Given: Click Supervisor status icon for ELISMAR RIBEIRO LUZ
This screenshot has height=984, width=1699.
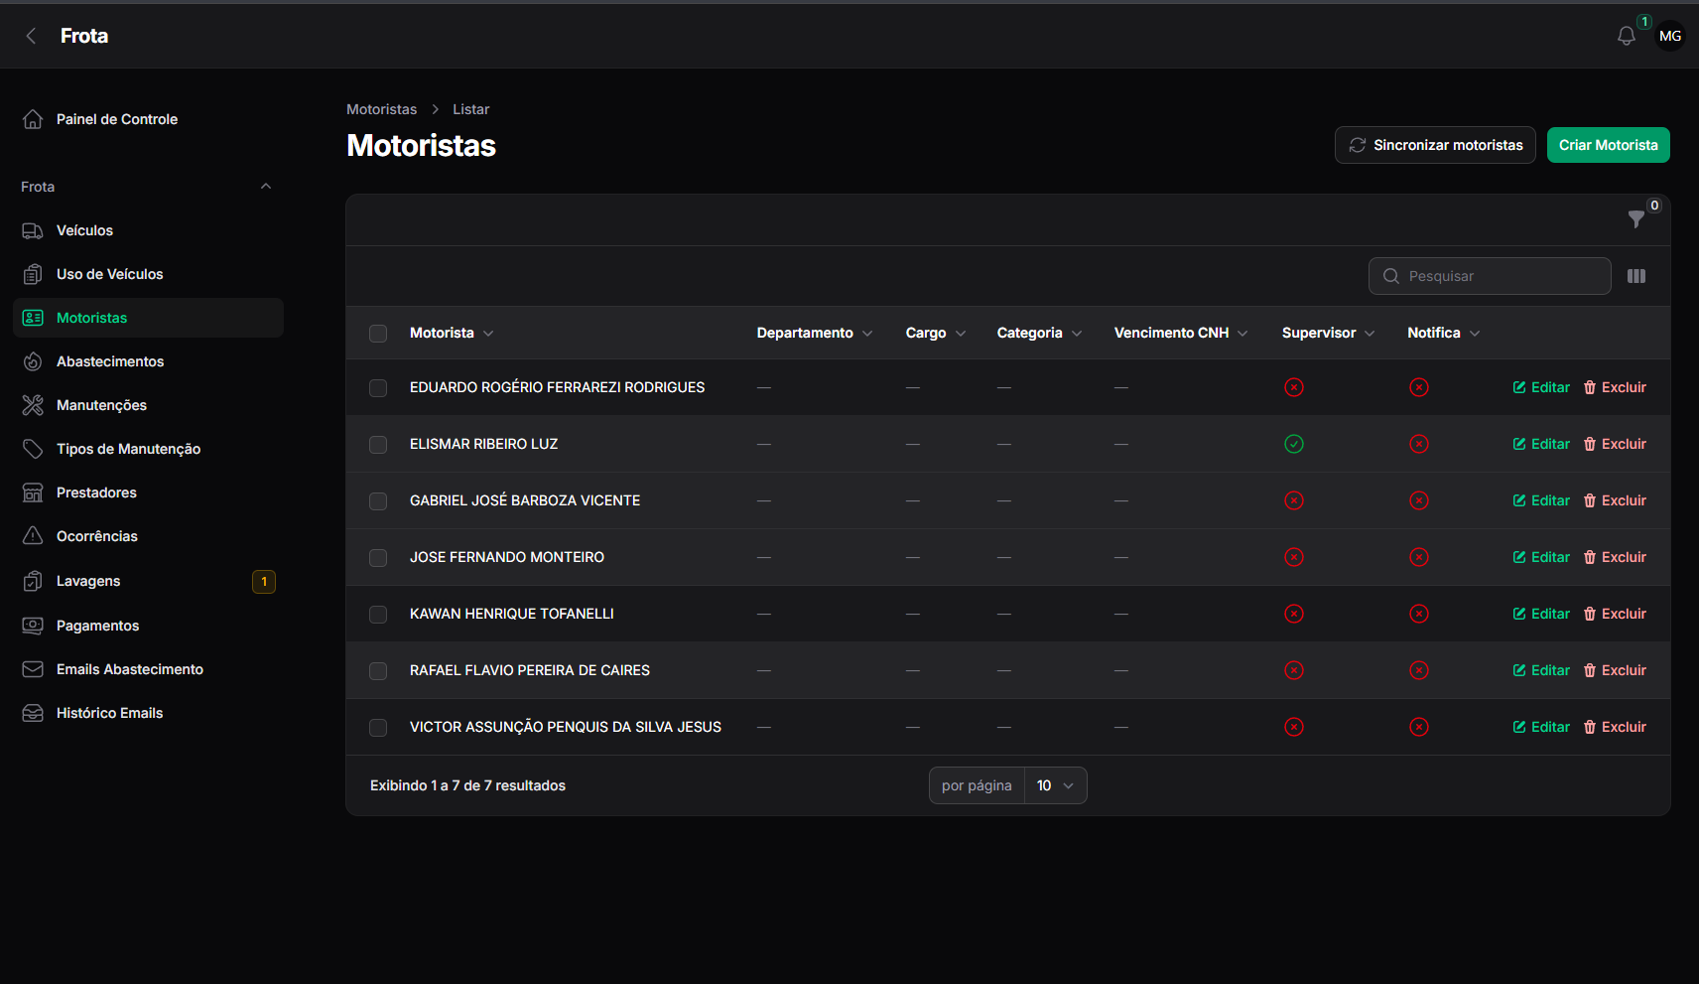Looking at the screenshot, I should (1293, 444).
